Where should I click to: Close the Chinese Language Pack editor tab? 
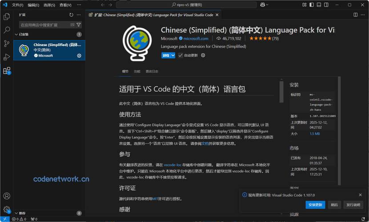point(217,15)
